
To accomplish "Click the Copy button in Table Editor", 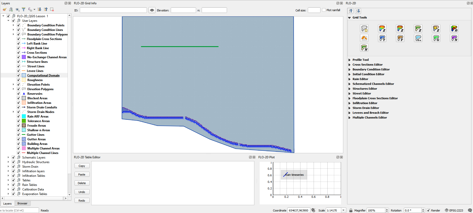I will tap(82, 166).
